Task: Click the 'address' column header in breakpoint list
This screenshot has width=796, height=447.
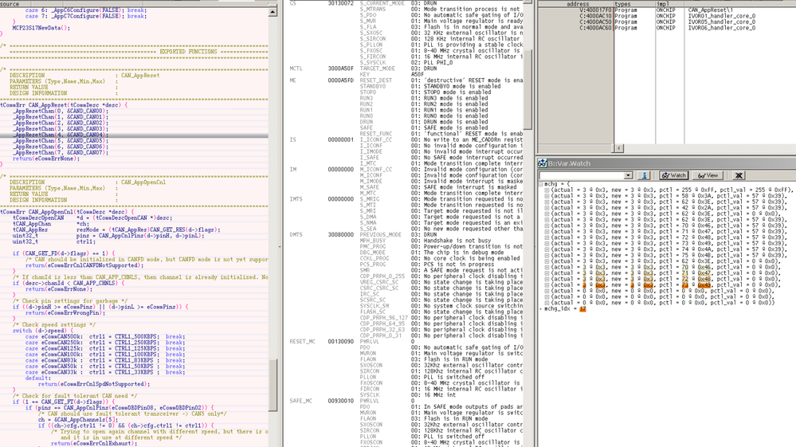Action: 578,3
